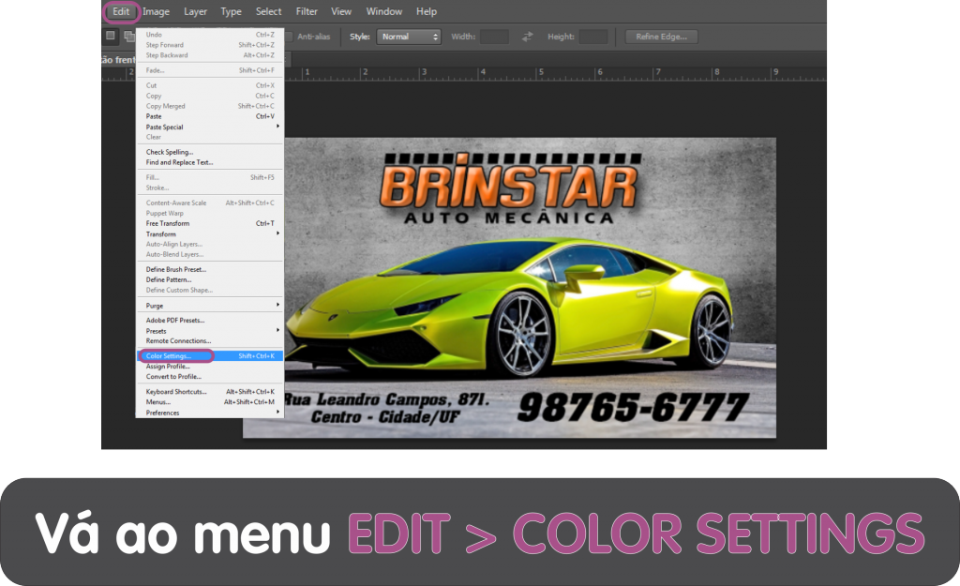
Task: Open Color Settings... highlighted entry
Action: [209, 355]
